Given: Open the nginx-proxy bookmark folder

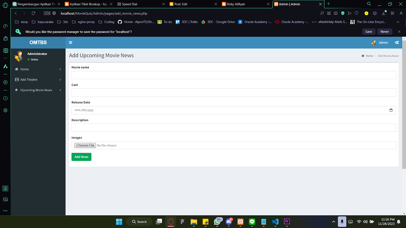Looking at the screenshot, I should point(83,22).
